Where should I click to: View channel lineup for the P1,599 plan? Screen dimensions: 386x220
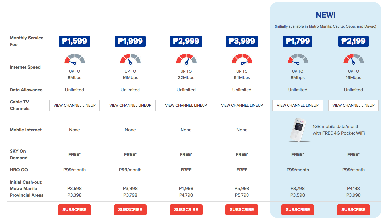pos(75,105)
